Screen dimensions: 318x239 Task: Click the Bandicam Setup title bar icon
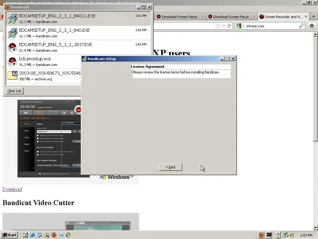(84, 59)
